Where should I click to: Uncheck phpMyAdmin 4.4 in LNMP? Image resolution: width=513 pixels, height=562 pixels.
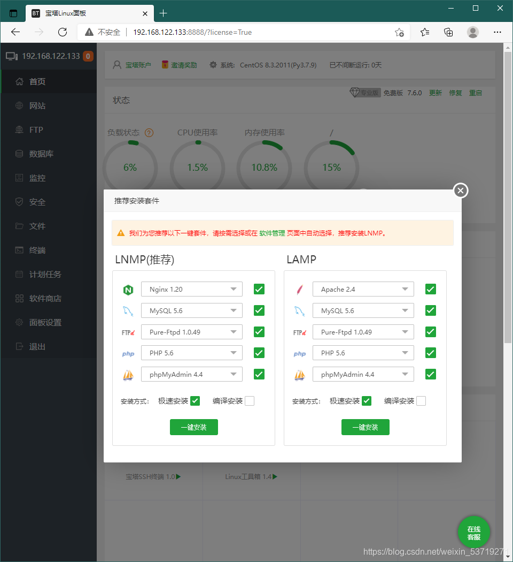point(259,374)
